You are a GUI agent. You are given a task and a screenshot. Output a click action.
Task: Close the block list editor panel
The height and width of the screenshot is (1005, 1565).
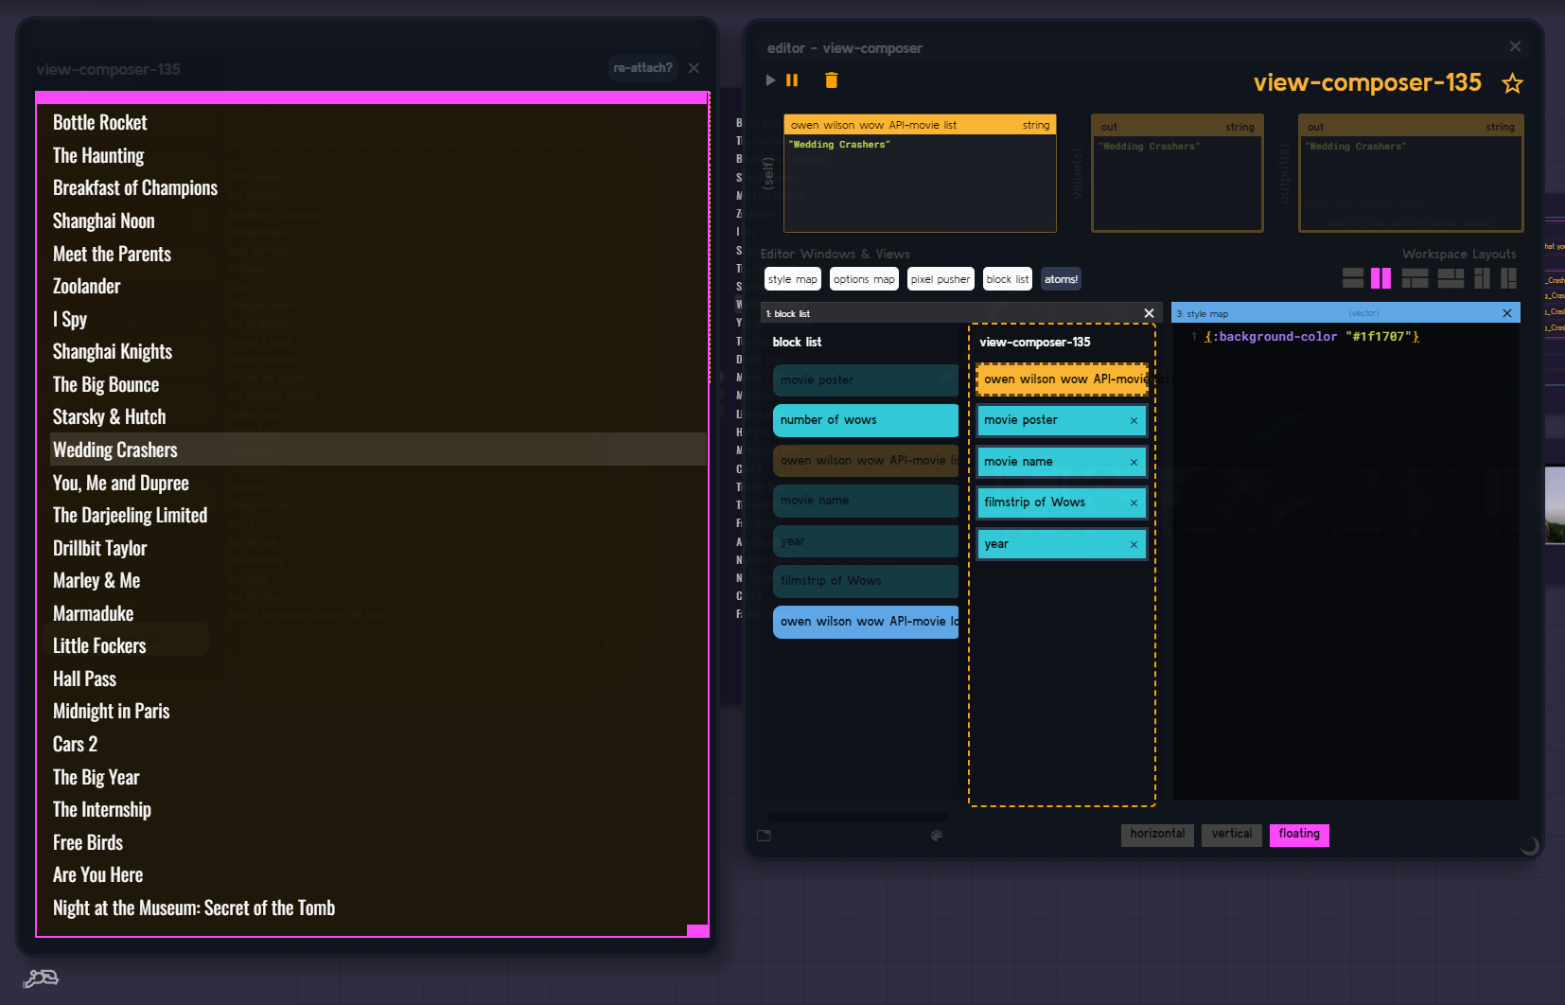(1149, 313)
